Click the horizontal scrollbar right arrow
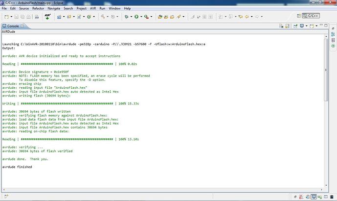 pos(321,190)
